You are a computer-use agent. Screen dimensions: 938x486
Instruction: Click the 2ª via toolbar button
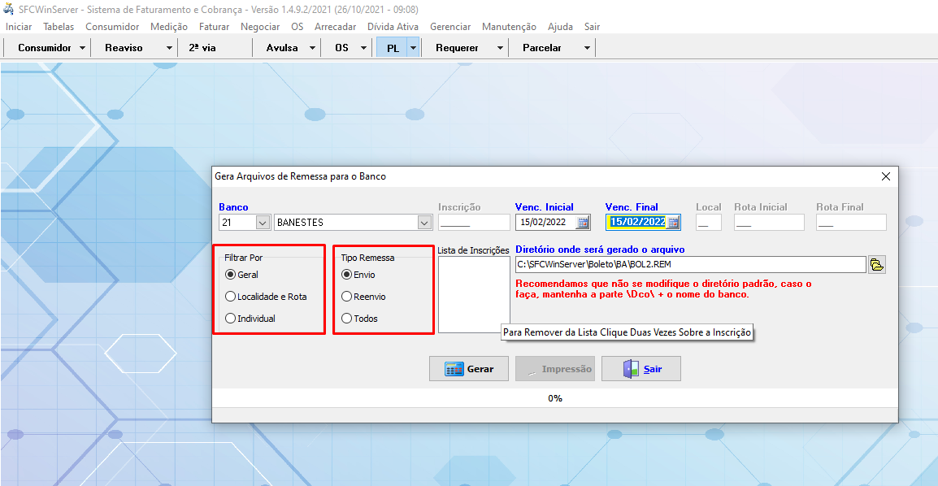coord(202,48)
